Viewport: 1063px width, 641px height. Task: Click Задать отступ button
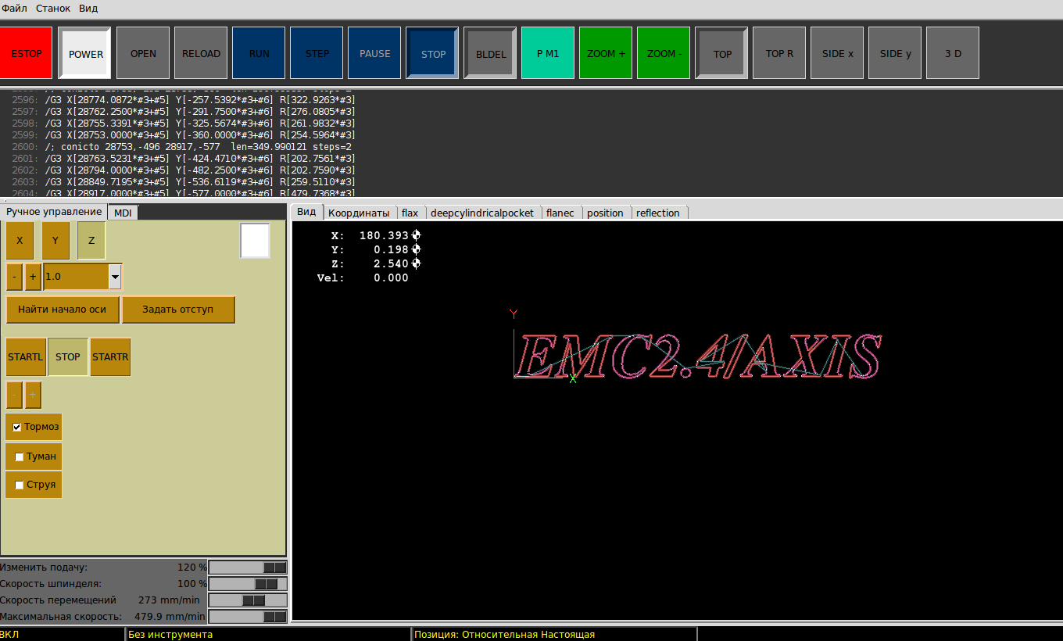click(178, 310)
